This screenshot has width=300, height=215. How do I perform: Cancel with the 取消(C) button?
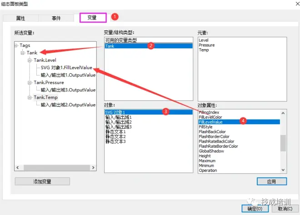point(285,209)
